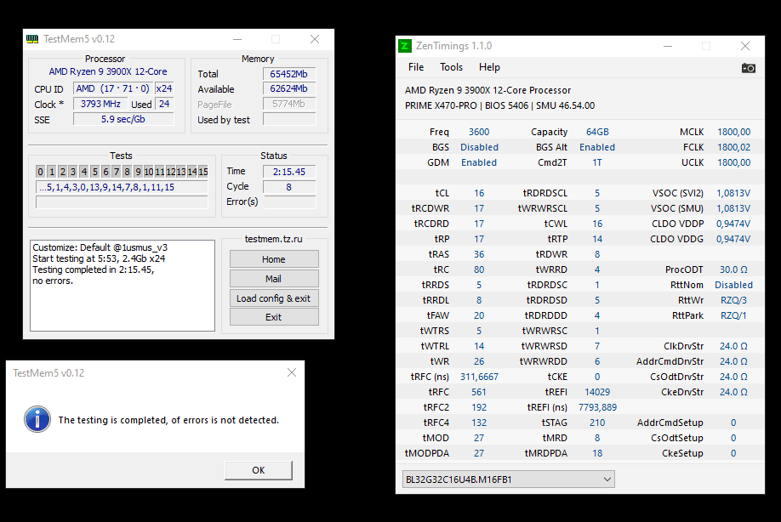
Task: Click the blue information icon in dialog
Action: pos(37,419)
